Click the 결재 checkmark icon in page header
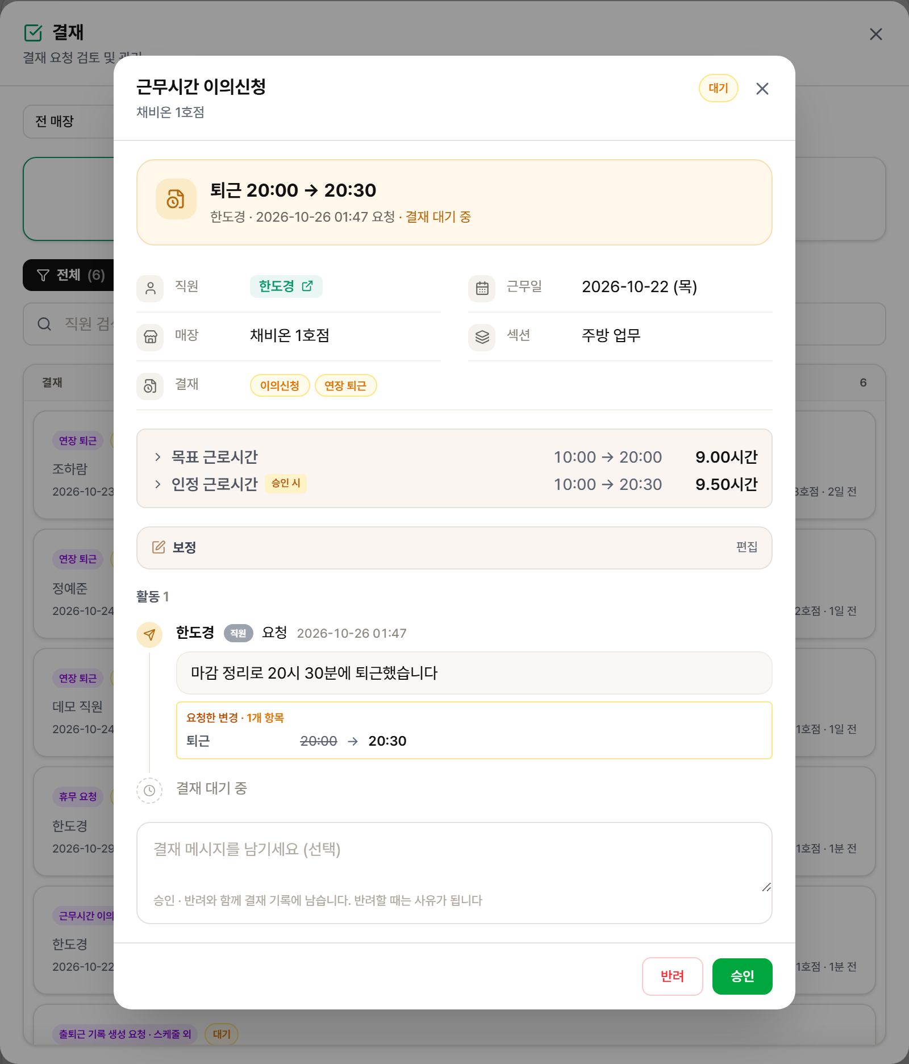The height and width of the screenshot is (1064, 909). [x=34, y=33]
